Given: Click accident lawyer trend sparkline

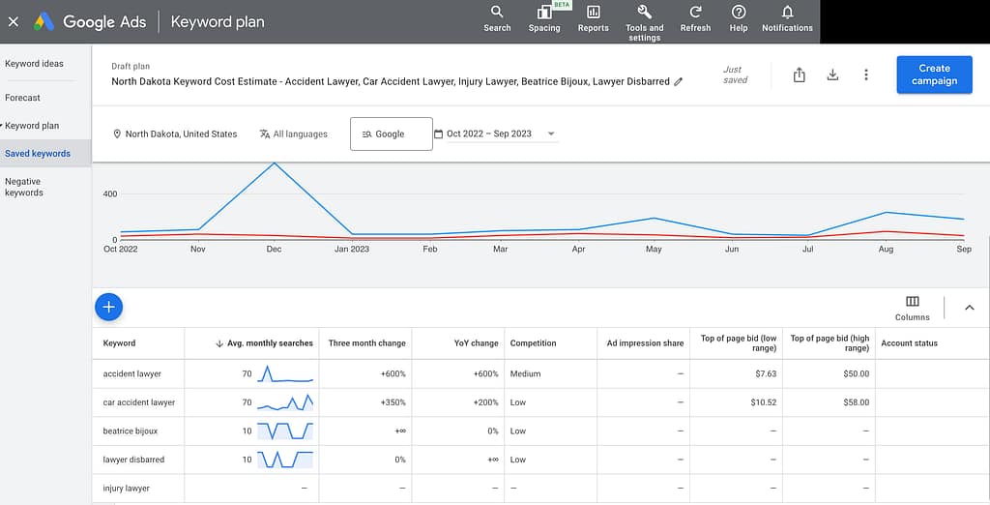Looking at the screenshot, I should click(285, 373).
